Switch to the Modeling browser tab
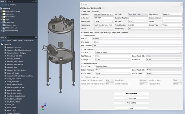 (x=13, y=5)
